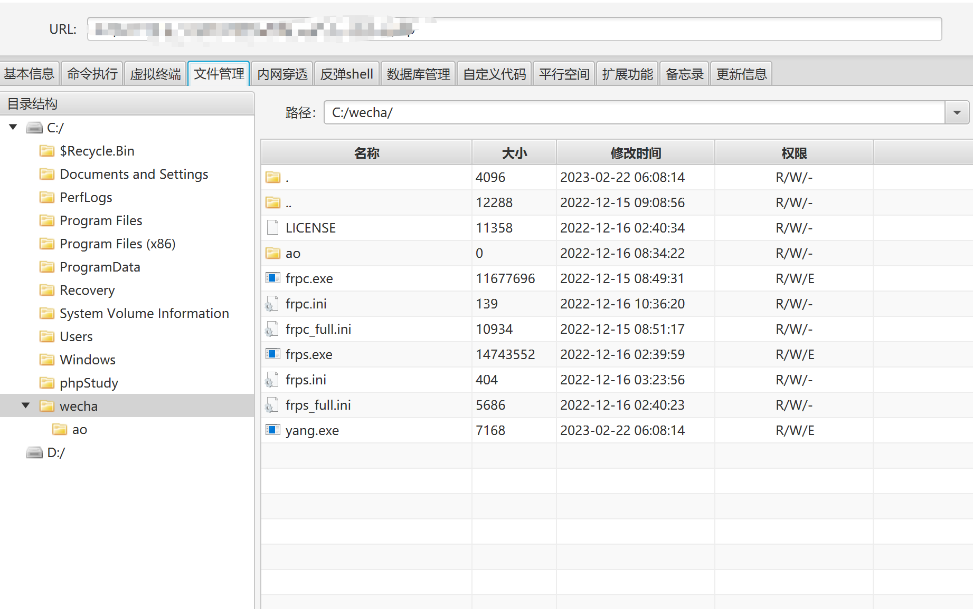The width and height of the screenshot is (973, 609).
Task: Click the phpStudy folder icon
Action: click(x=47, y=383)
